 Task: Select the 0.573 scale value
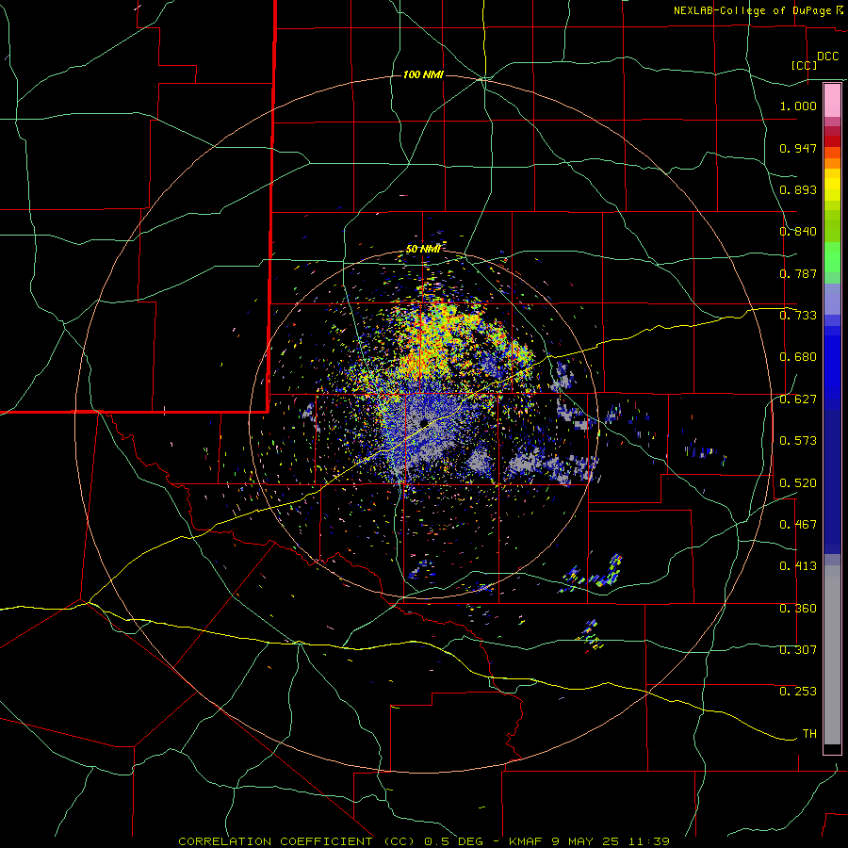798,441
